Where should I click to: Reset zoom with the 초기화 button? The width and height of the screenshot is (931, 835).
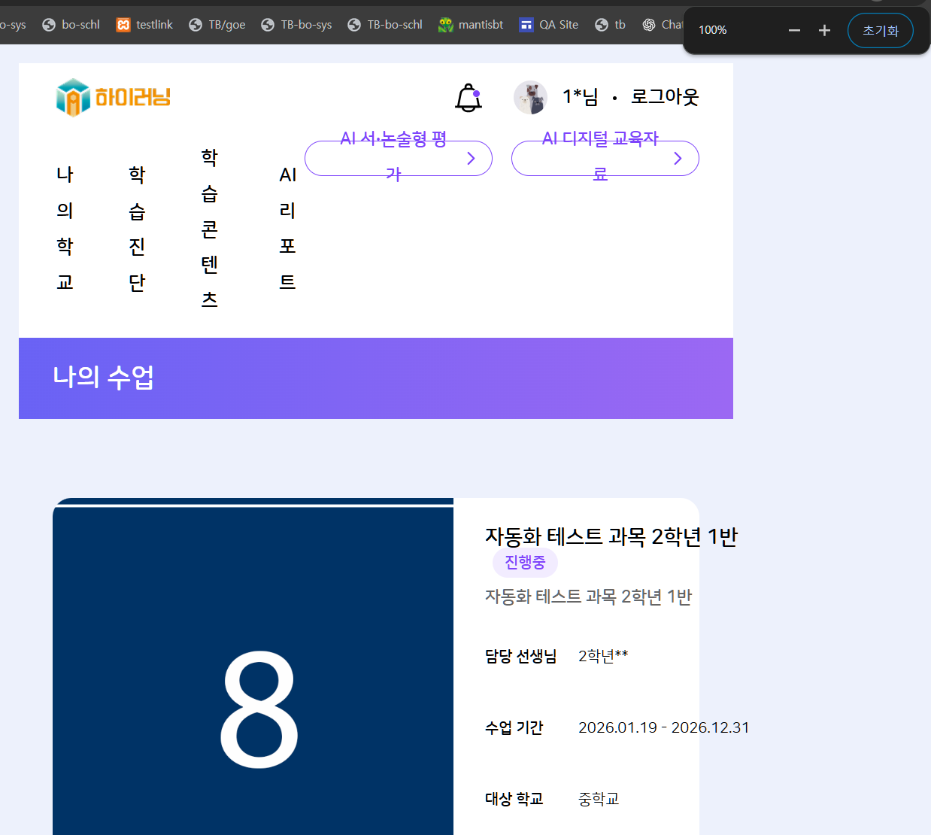click(880, 31)
